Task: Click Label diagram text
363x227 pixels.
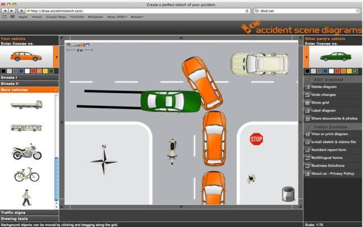Action: (323, 110)
